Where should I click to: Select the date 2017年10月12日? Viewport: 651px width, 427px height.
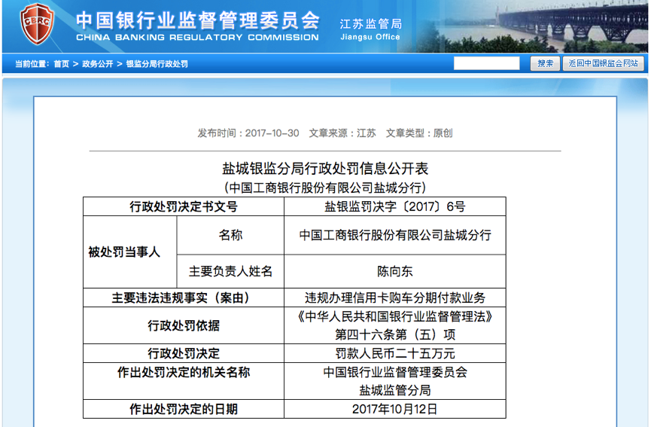coord(395,409)
